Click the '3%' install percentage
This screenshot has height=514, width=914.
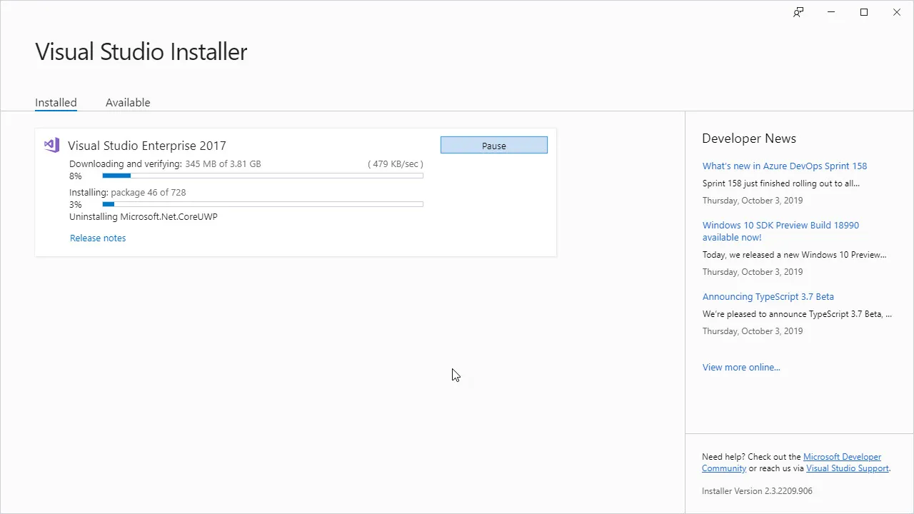[76, 205]
